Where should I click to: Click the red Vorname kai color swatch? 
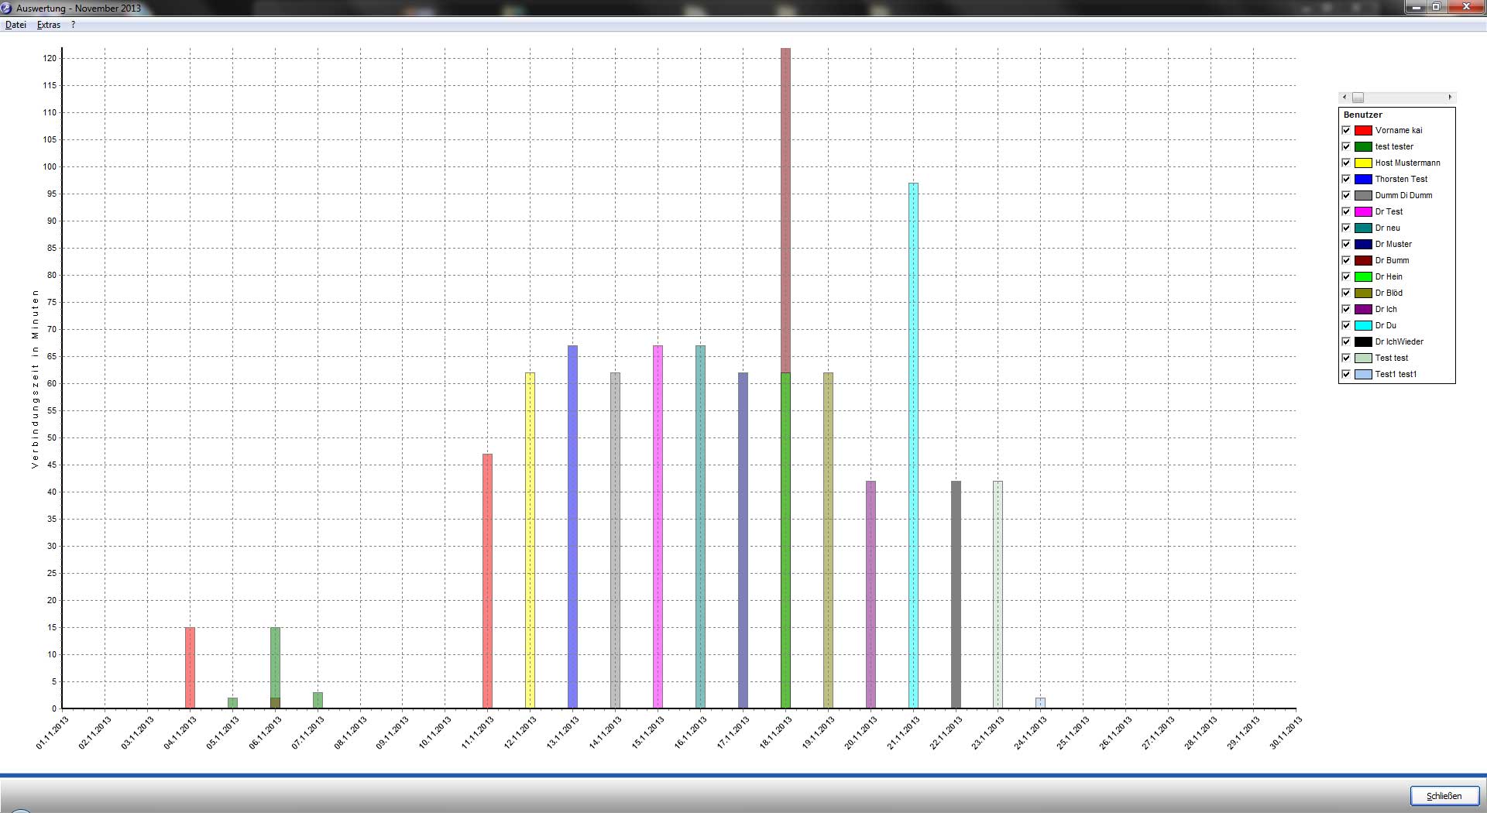1363,130
